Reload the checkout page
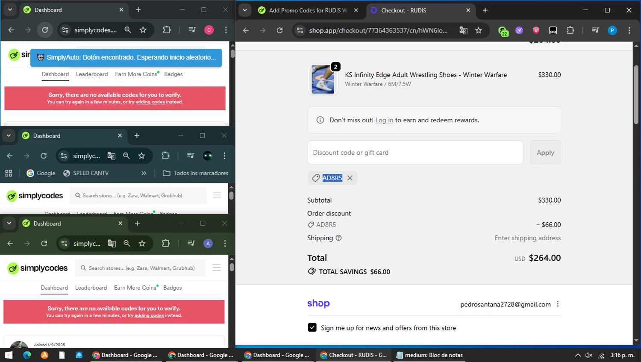This screenshot has width=641, height=362. pyautogui.click(x=279, y=30)
